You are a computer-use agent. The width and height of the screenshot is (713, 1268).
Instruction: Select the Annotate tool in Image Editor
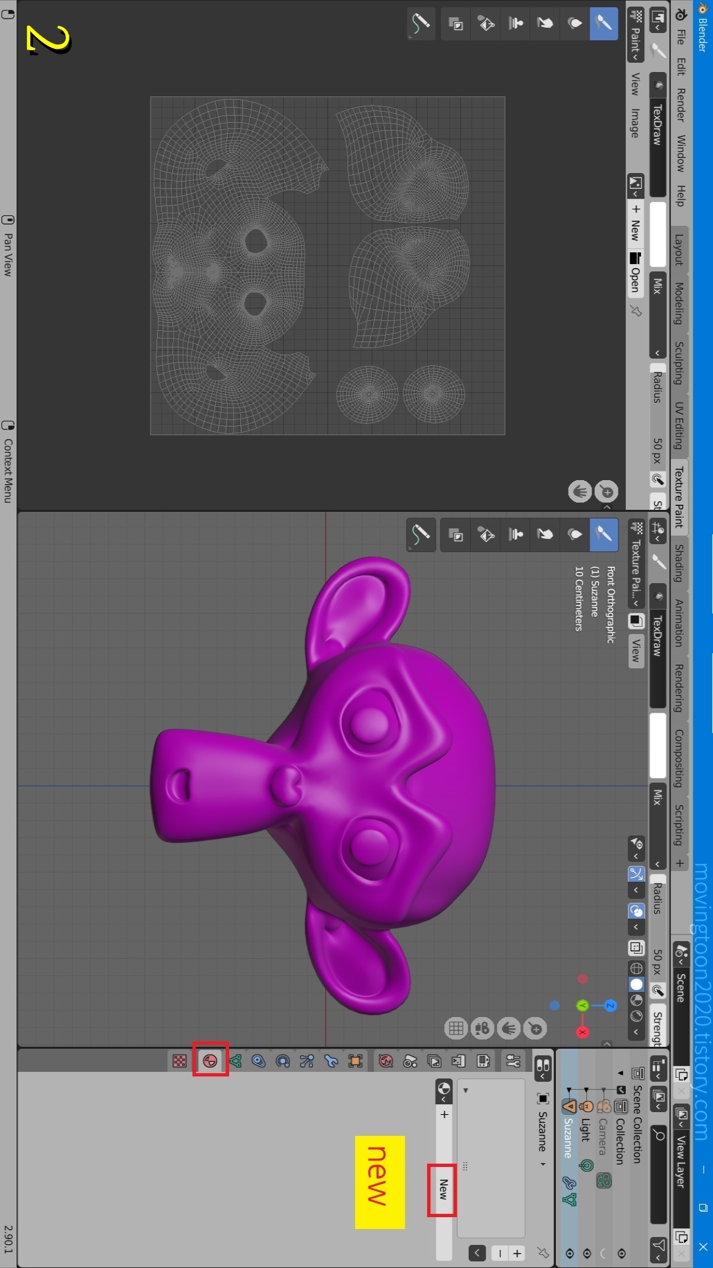(x=421, y=23)
